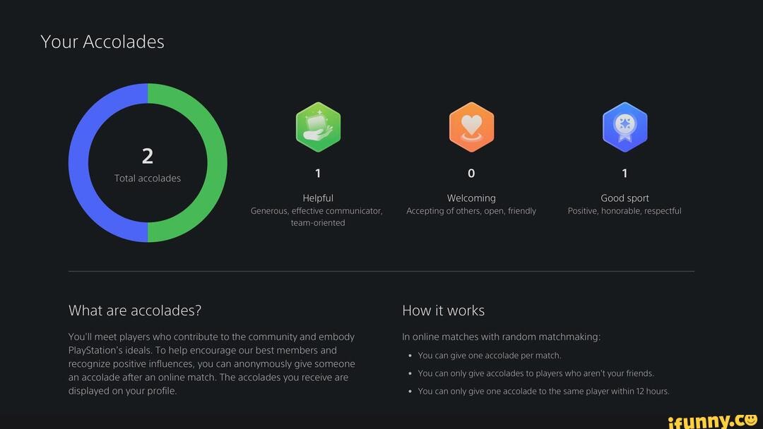
Task: Click the blue Good sport ribbon badge
Action: click(625, 127)
